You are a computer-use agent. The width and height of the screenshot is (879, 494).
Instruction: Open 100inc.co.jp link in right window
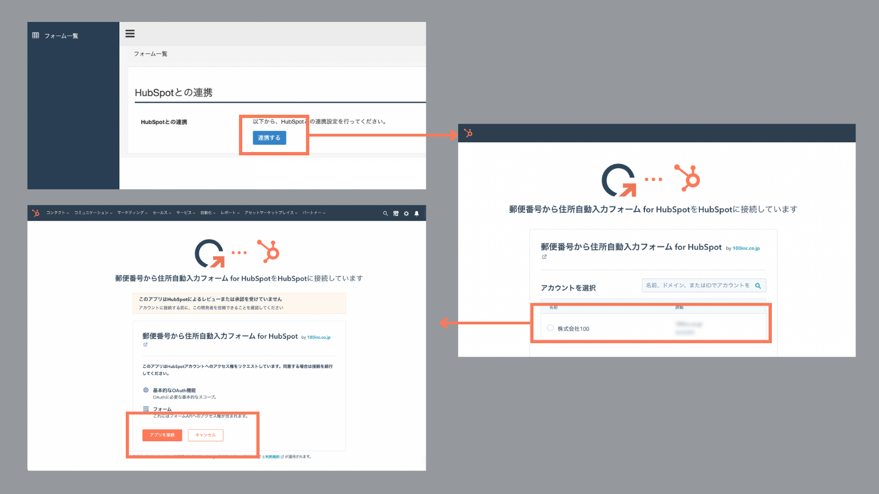[x=746, y=248]
